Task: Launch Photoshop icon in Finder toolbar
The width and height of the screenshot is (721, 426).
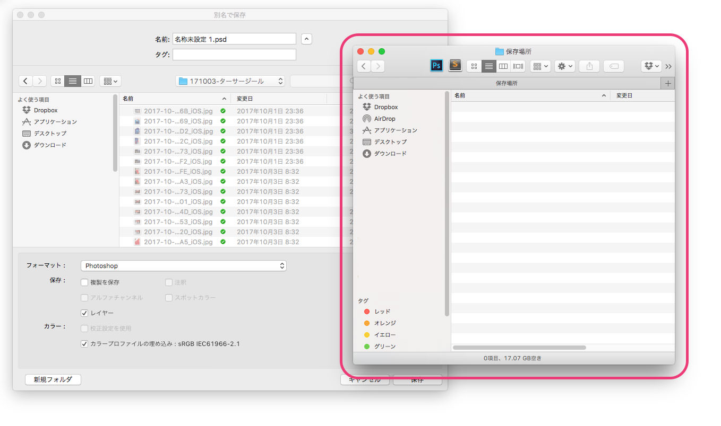Action: [436, 66]
